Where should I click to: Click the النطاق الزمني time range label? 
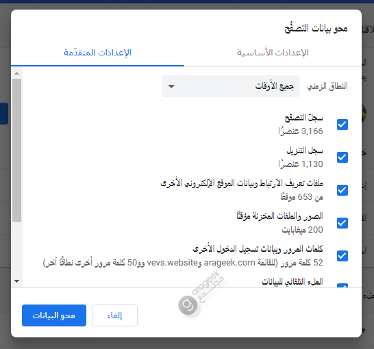(x=327, y=86)
